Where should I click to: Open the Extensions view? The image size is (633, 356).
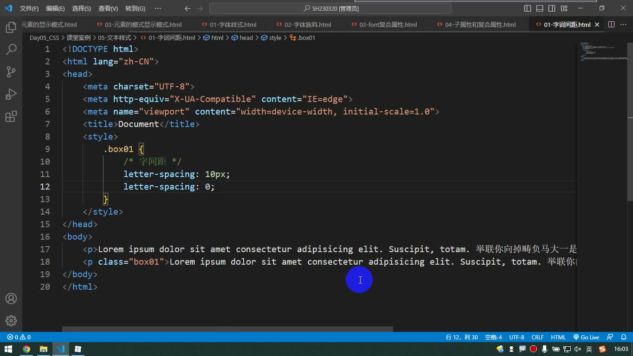coord(11,116)
